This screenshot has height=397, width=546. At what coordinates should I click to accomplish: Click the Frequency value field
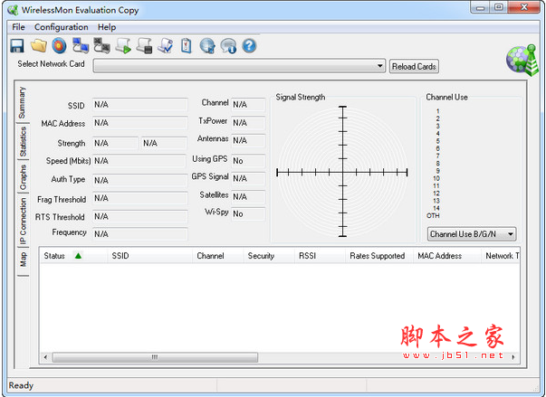[x=140, y=234]
